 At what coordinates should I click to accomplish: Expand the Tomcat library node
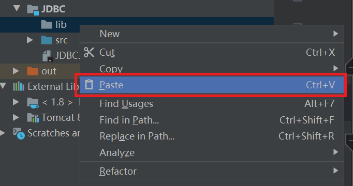pos(16,117)
